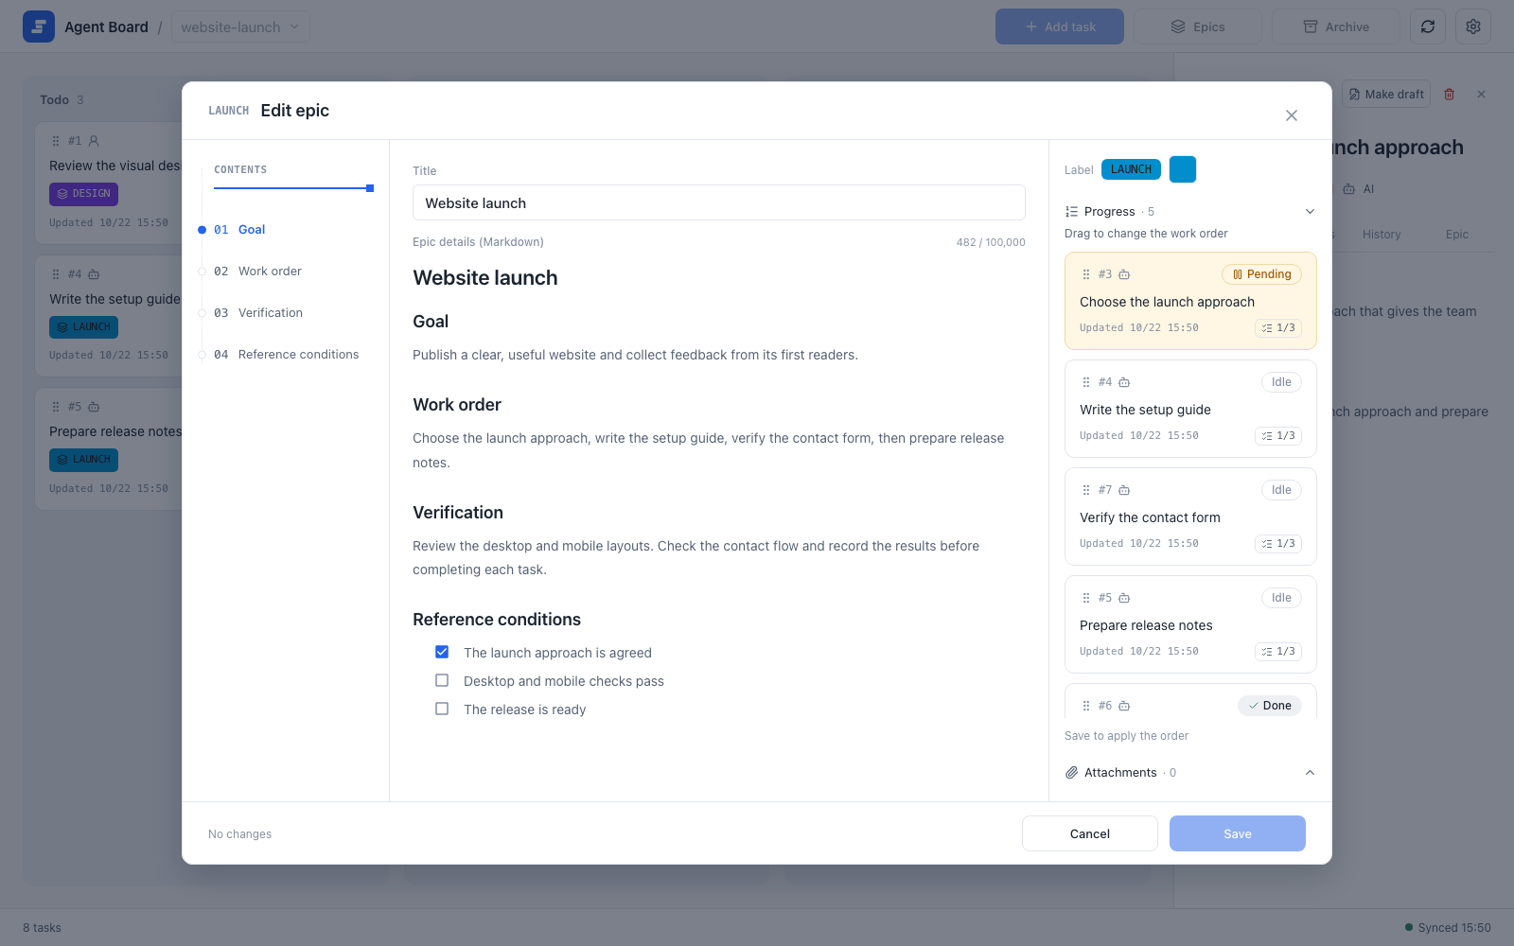Image resolution: width=1514 pixels, height=946 pixels.
Task: Click the LAUNCH label chip beside Label
Action: [x=1131, y=169]
